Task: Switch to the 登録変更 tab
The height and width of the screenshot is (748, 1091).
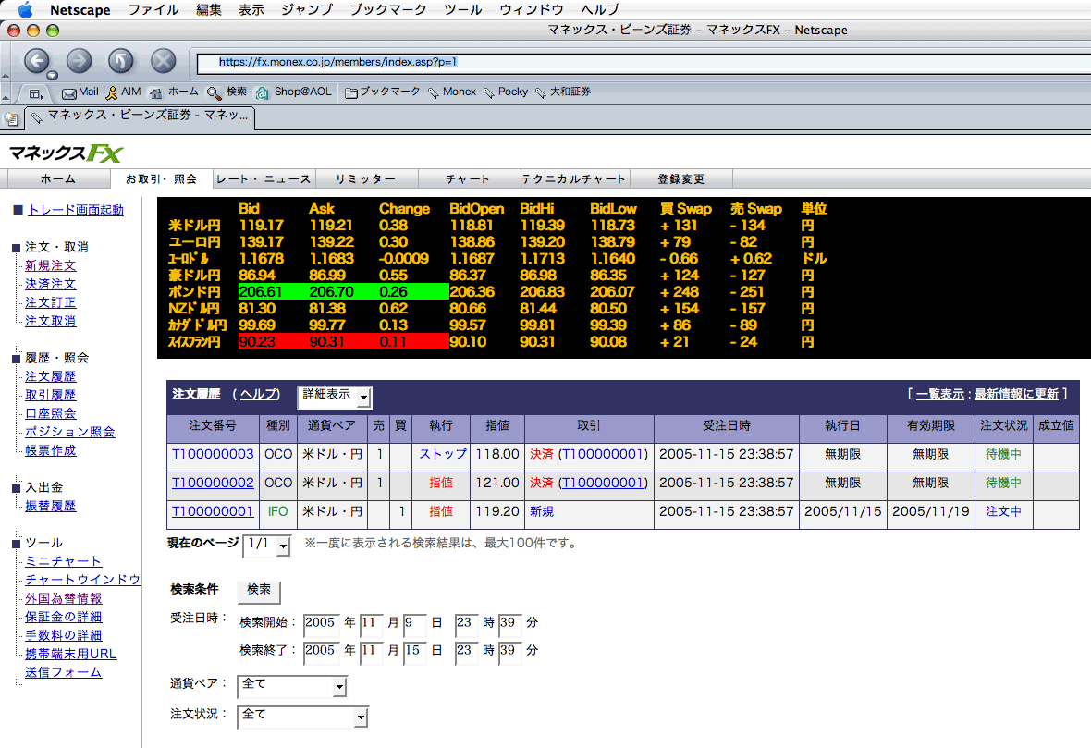Action: (x=681, y=179)
